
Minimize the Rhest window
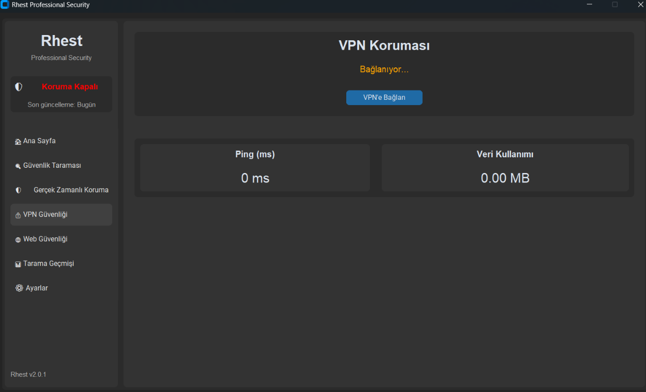tap(590, 5)
